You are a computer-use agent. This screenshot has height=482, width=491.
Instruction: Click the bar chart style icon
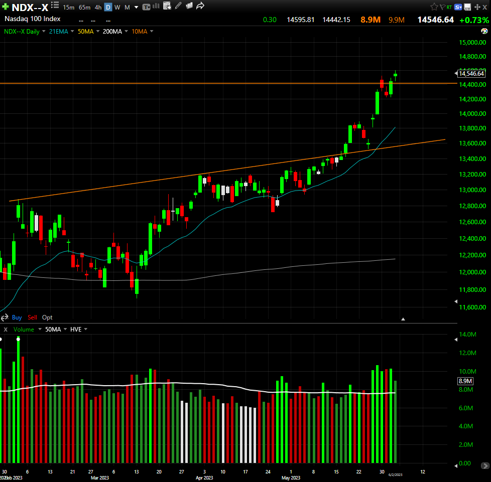[156, 6]
